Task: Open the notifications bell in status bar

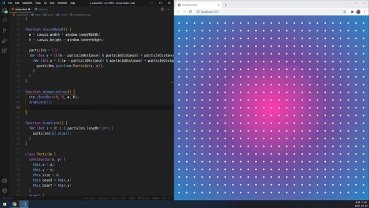Action: 170,198
